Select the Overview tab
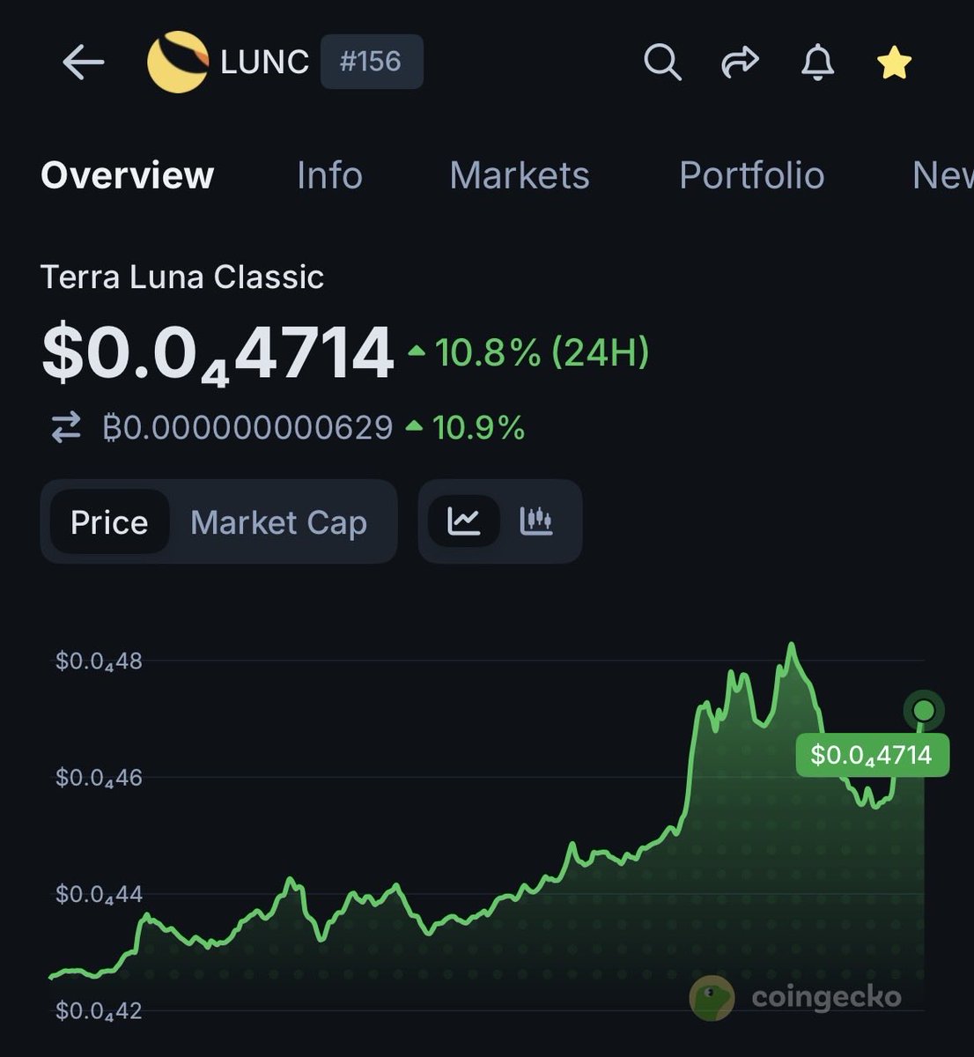The height and width of the screenshot is (1057, 974). point(128,175)
